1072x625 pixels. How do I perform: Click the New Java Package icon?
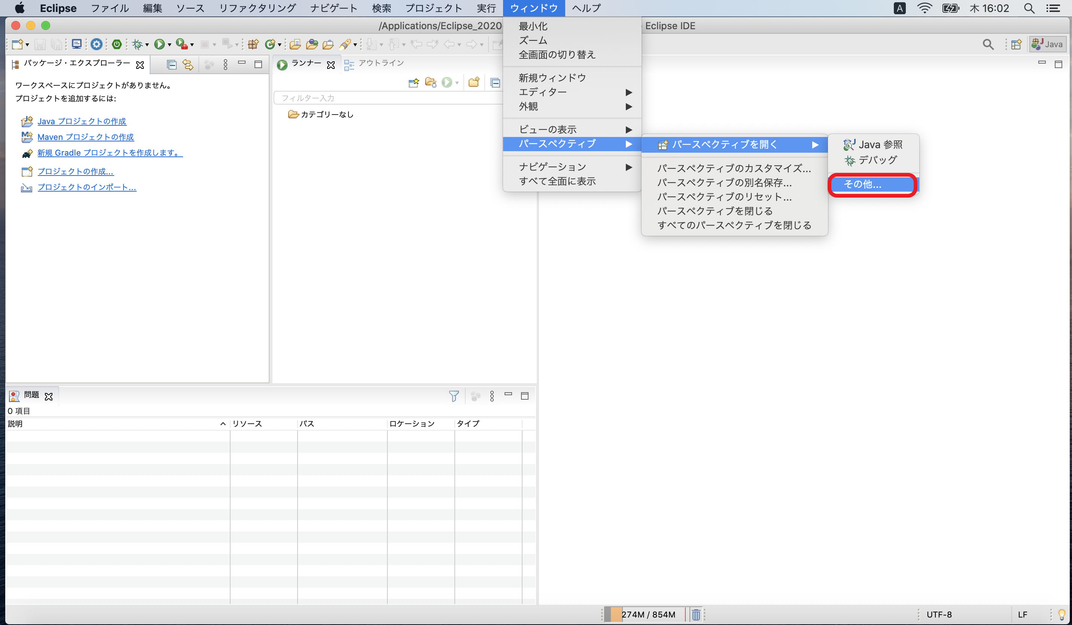coord(253,44)
